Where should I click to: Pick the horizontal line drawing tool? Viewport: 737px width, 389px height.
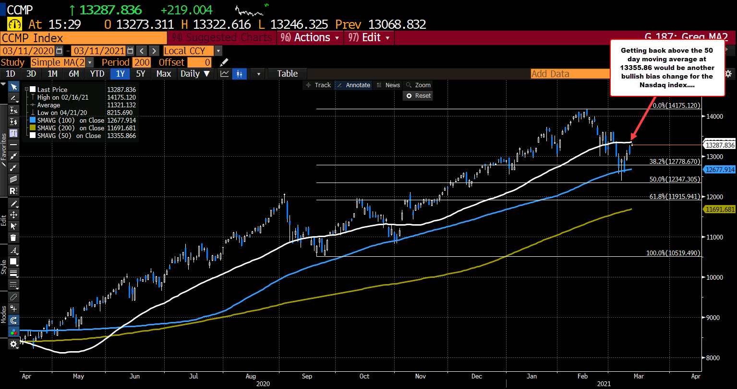14,145
